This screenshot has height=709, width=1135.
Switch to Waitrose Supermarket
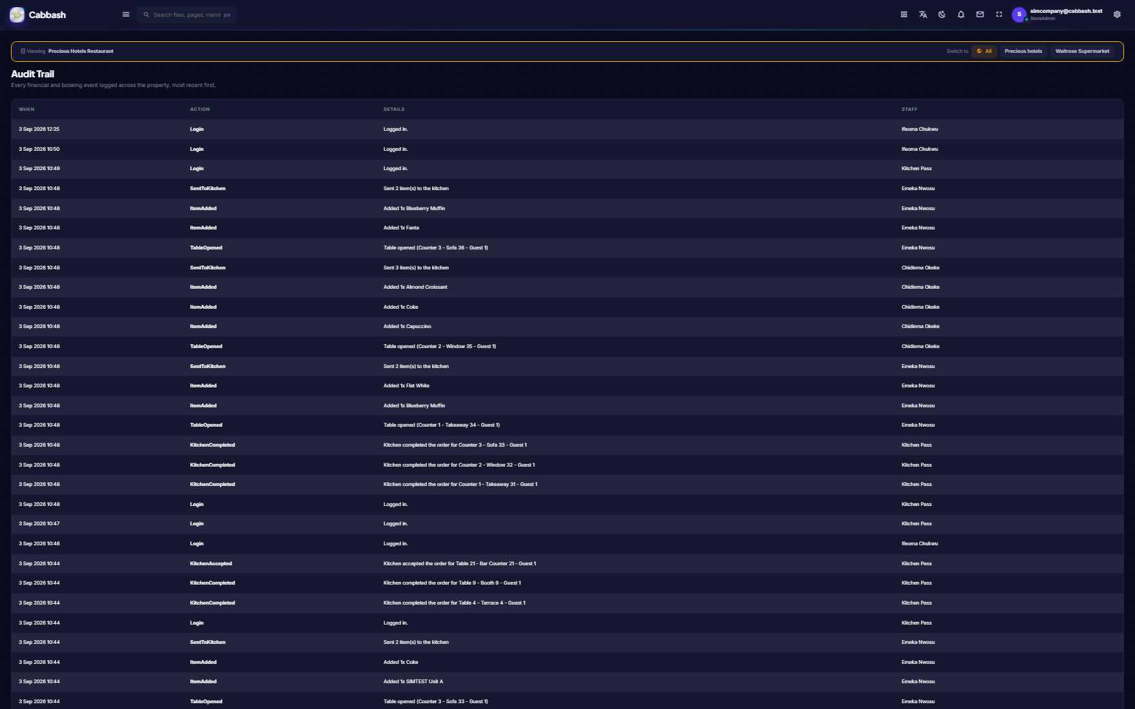[x=1082, y=52]
